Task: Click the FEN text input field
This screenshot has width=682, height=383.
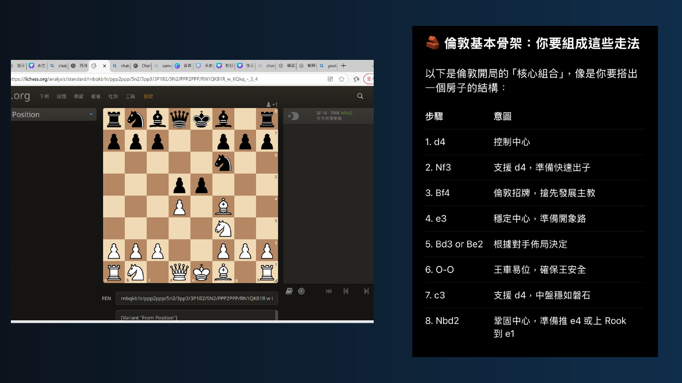Action: pos(196,299)
